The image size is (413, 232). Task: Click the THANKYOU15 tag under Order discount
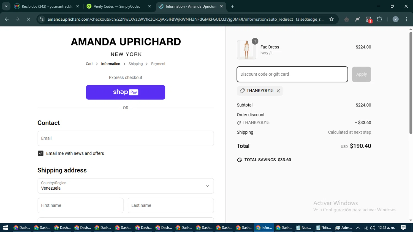(x=253, y=123)
